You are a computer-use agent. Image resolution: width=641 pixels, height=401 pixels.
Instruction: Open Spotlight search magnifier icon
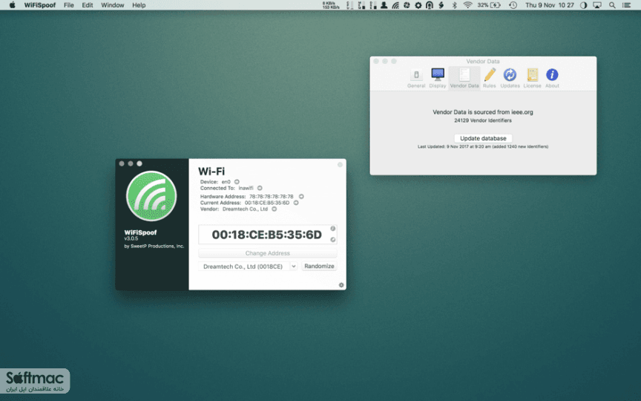click(612, 5)
